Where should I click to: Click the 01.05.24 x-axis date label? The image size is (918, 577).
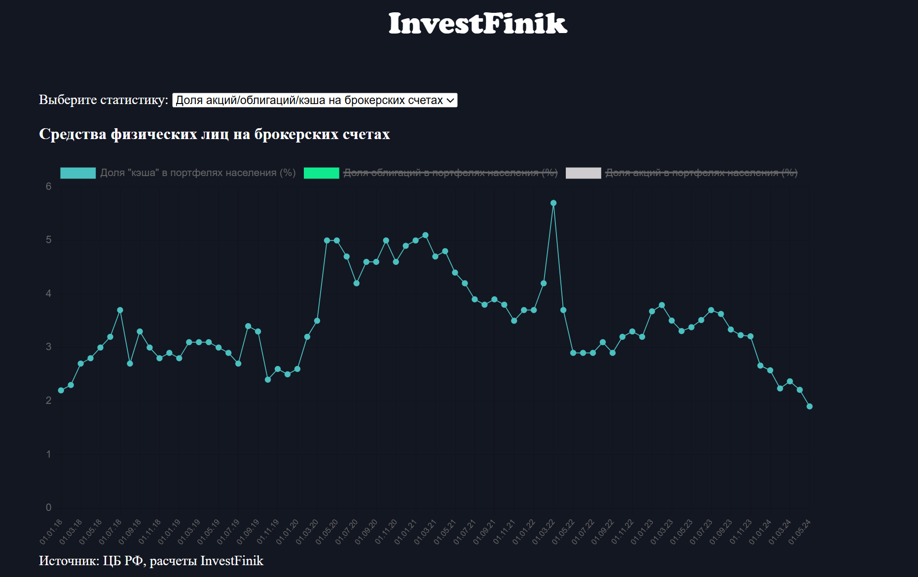coord(800,532)
